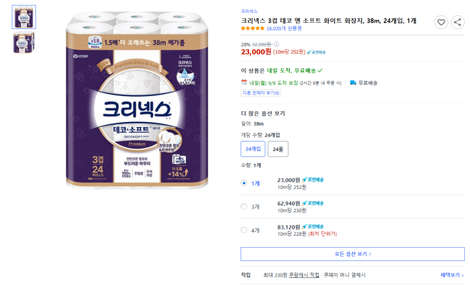
Task: Expand 모든 옵션 보기 options list
Action: click(352, 254)
